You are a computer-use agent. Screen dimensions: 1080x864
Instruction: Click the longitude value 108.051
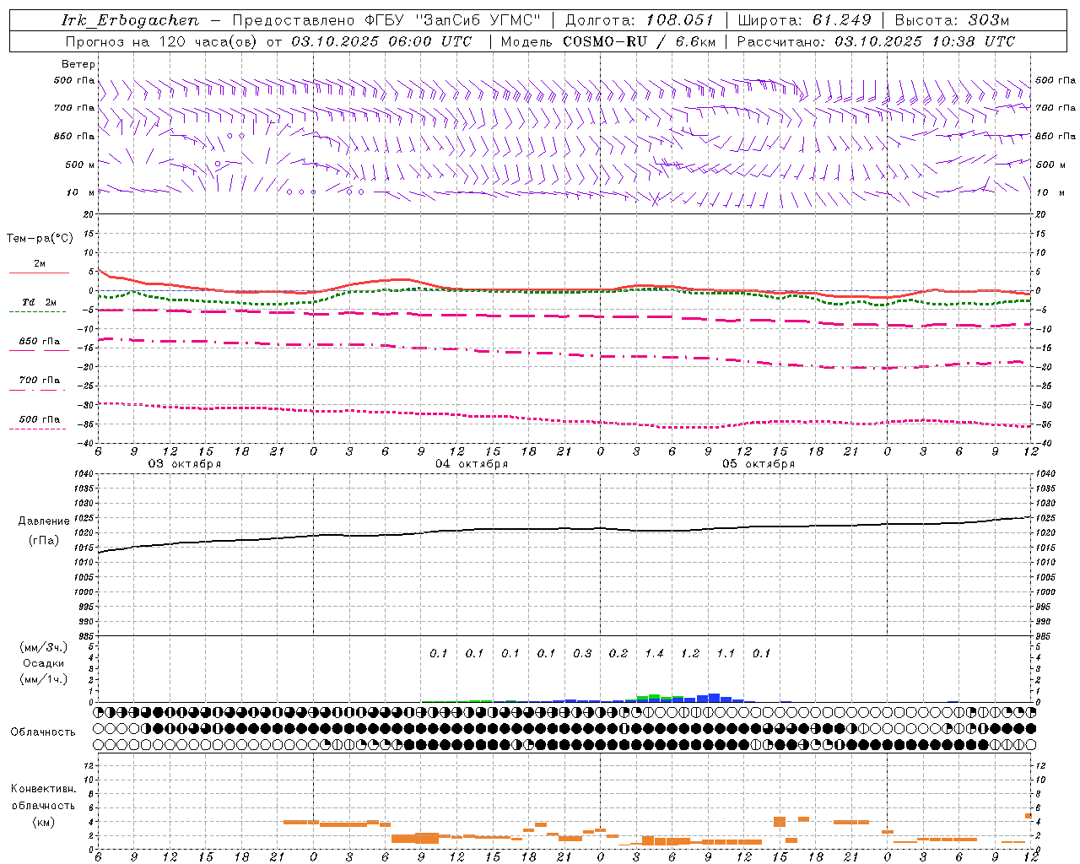click(680, 20)
